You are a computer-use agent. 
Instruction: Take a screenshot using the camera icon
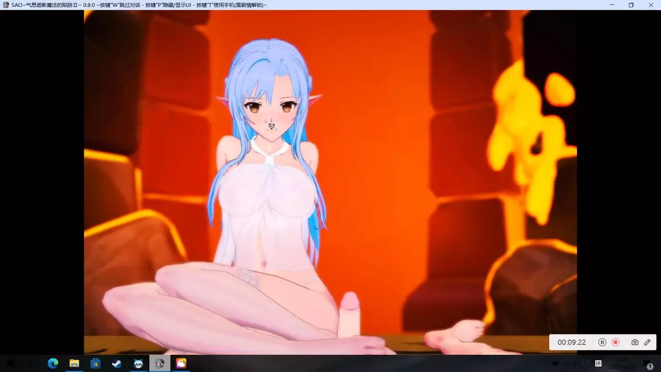(635, 342)
